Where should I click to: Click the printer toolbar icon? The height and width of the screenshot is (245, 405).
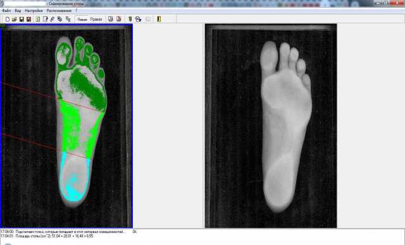[x=139, y=19]
